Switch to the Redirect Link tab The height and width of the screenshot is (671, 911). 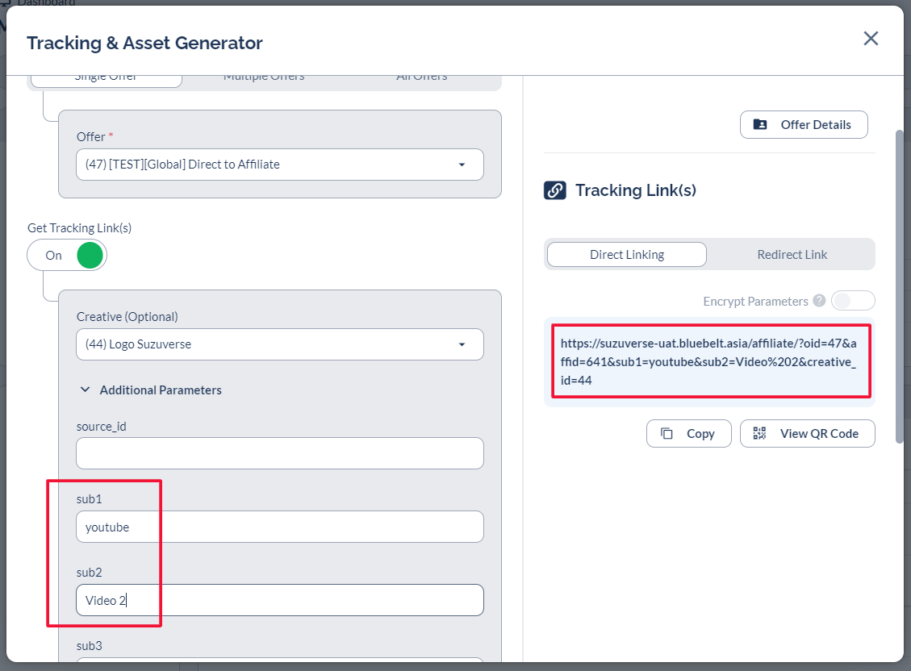coord(792,255)
